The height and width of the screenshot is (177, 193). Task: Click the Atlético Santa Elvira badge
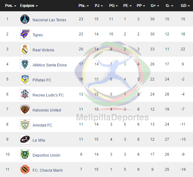coord(25,64)
